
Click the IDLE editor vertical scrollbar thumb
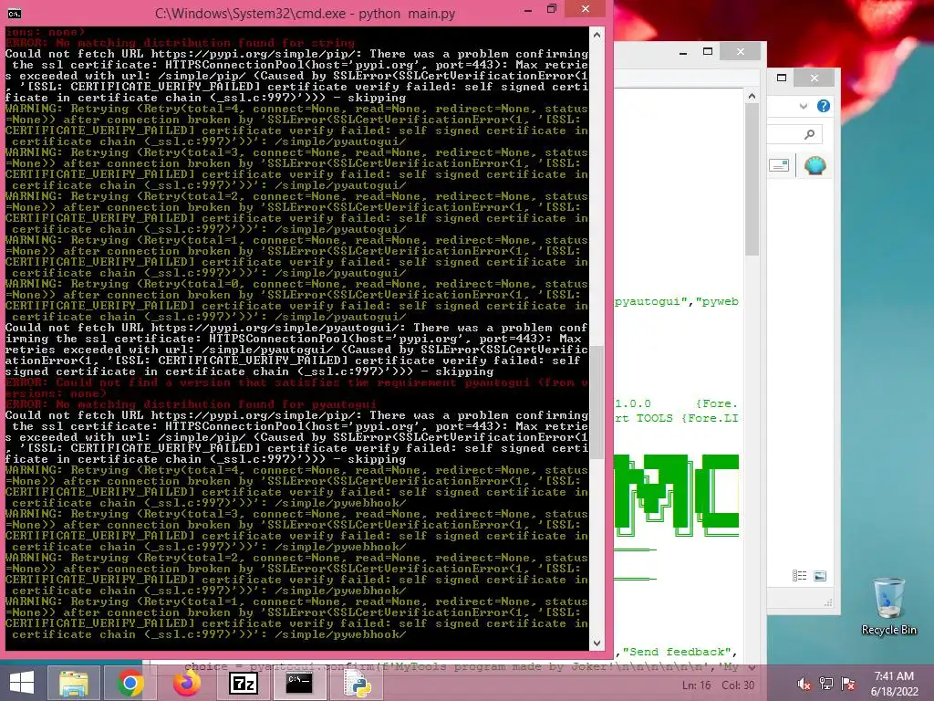752,180
